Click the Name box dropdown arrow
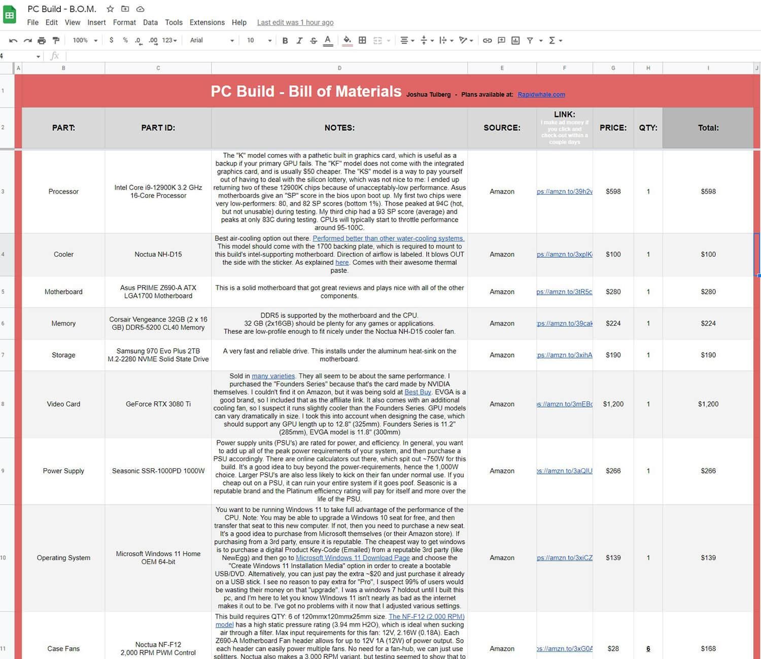This screenshot has height=659, width=761. [38, 56]
